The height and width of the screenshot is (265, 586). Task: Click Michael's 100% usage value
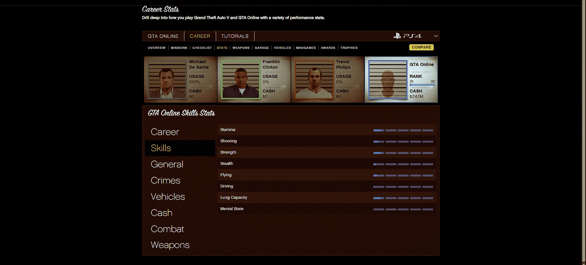pos(194,82)
